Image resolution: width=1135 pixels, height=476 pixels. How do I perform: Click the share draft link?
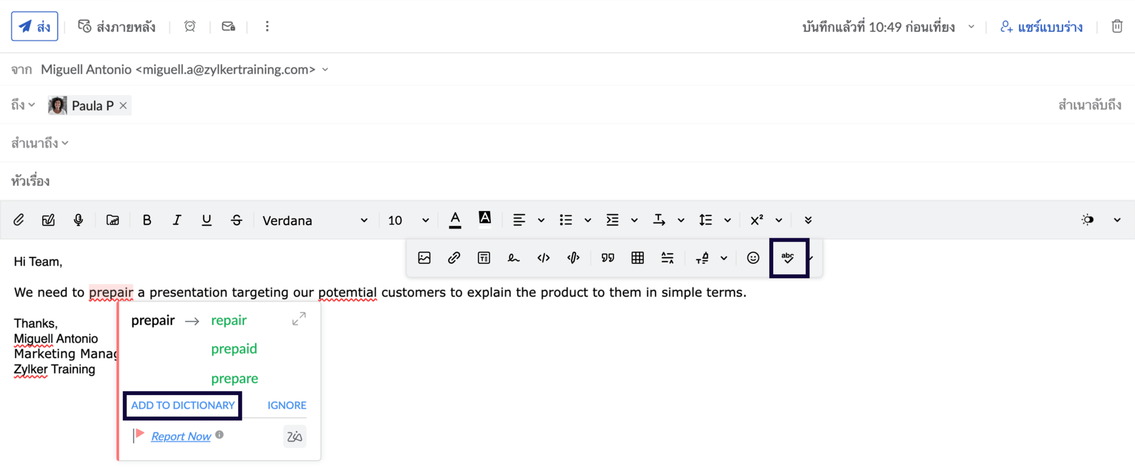tap(1041, 27)
